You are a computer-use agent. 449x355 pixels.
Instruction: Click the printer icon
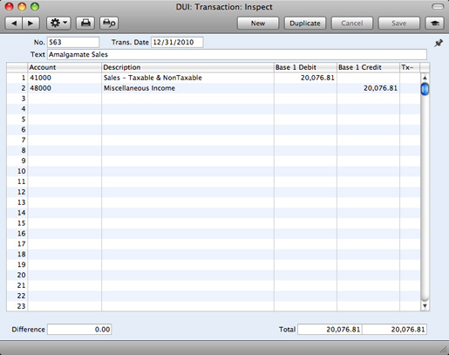[x=85, y=23]
